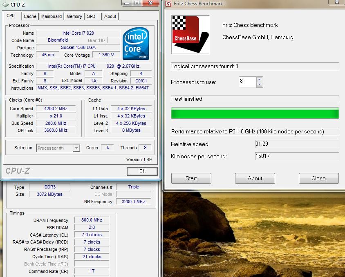Click the Threads value 8
This screenshot has width=345, height=277.
coord(145,148)
